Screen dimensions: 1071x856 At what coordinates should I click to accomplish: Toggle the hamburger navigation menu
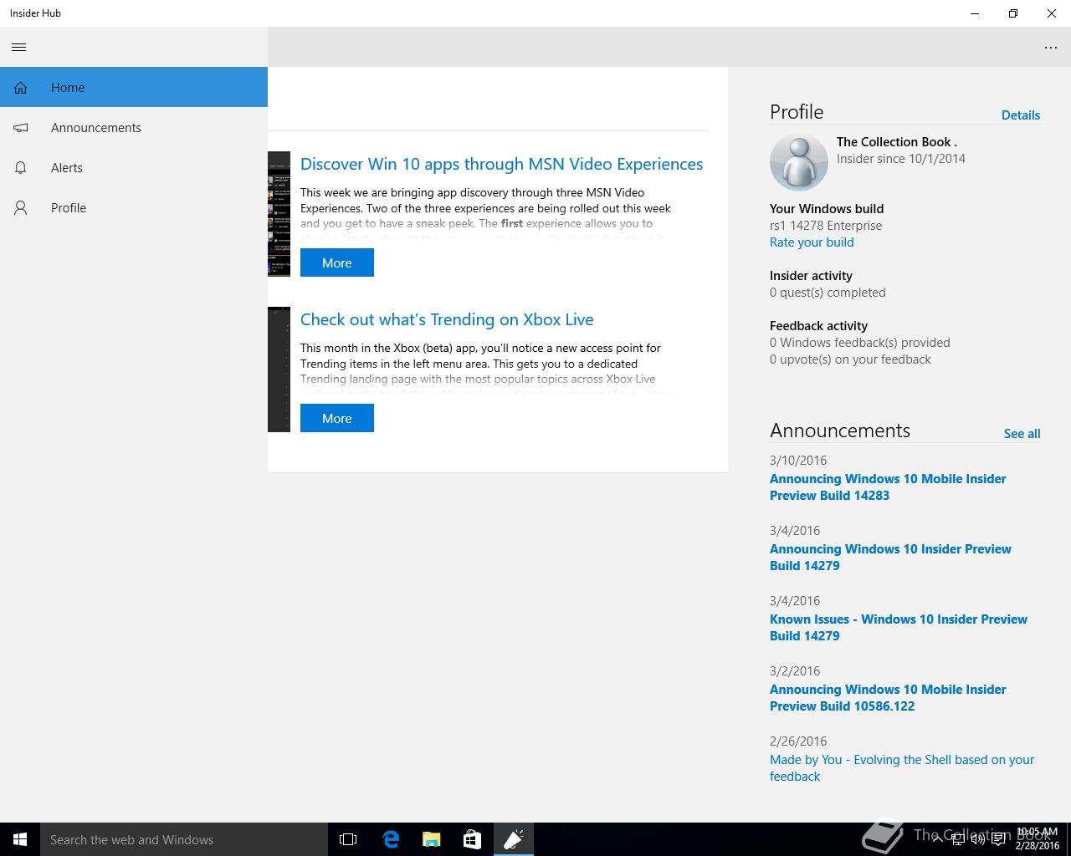pyautogui.click(x=19, y=47)
